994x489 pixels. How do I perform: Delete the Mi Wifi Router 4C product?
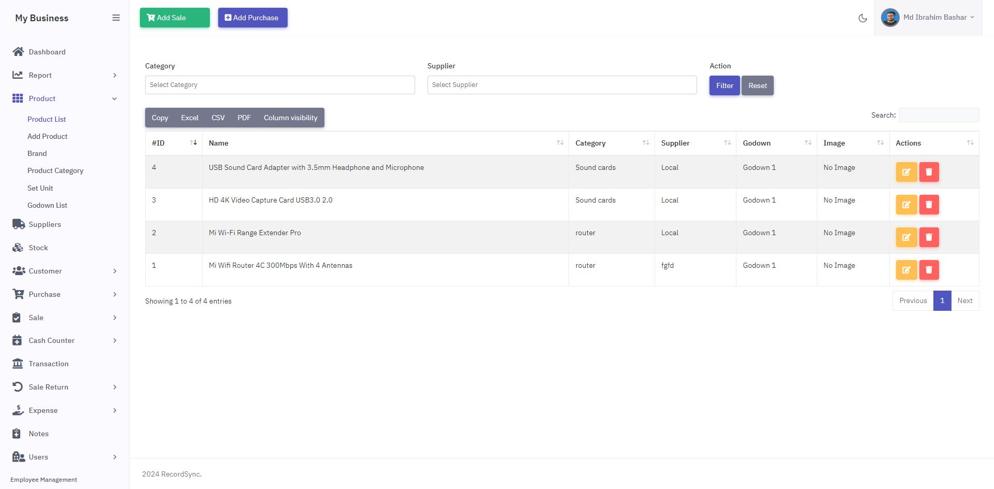[x=929, y=270]
